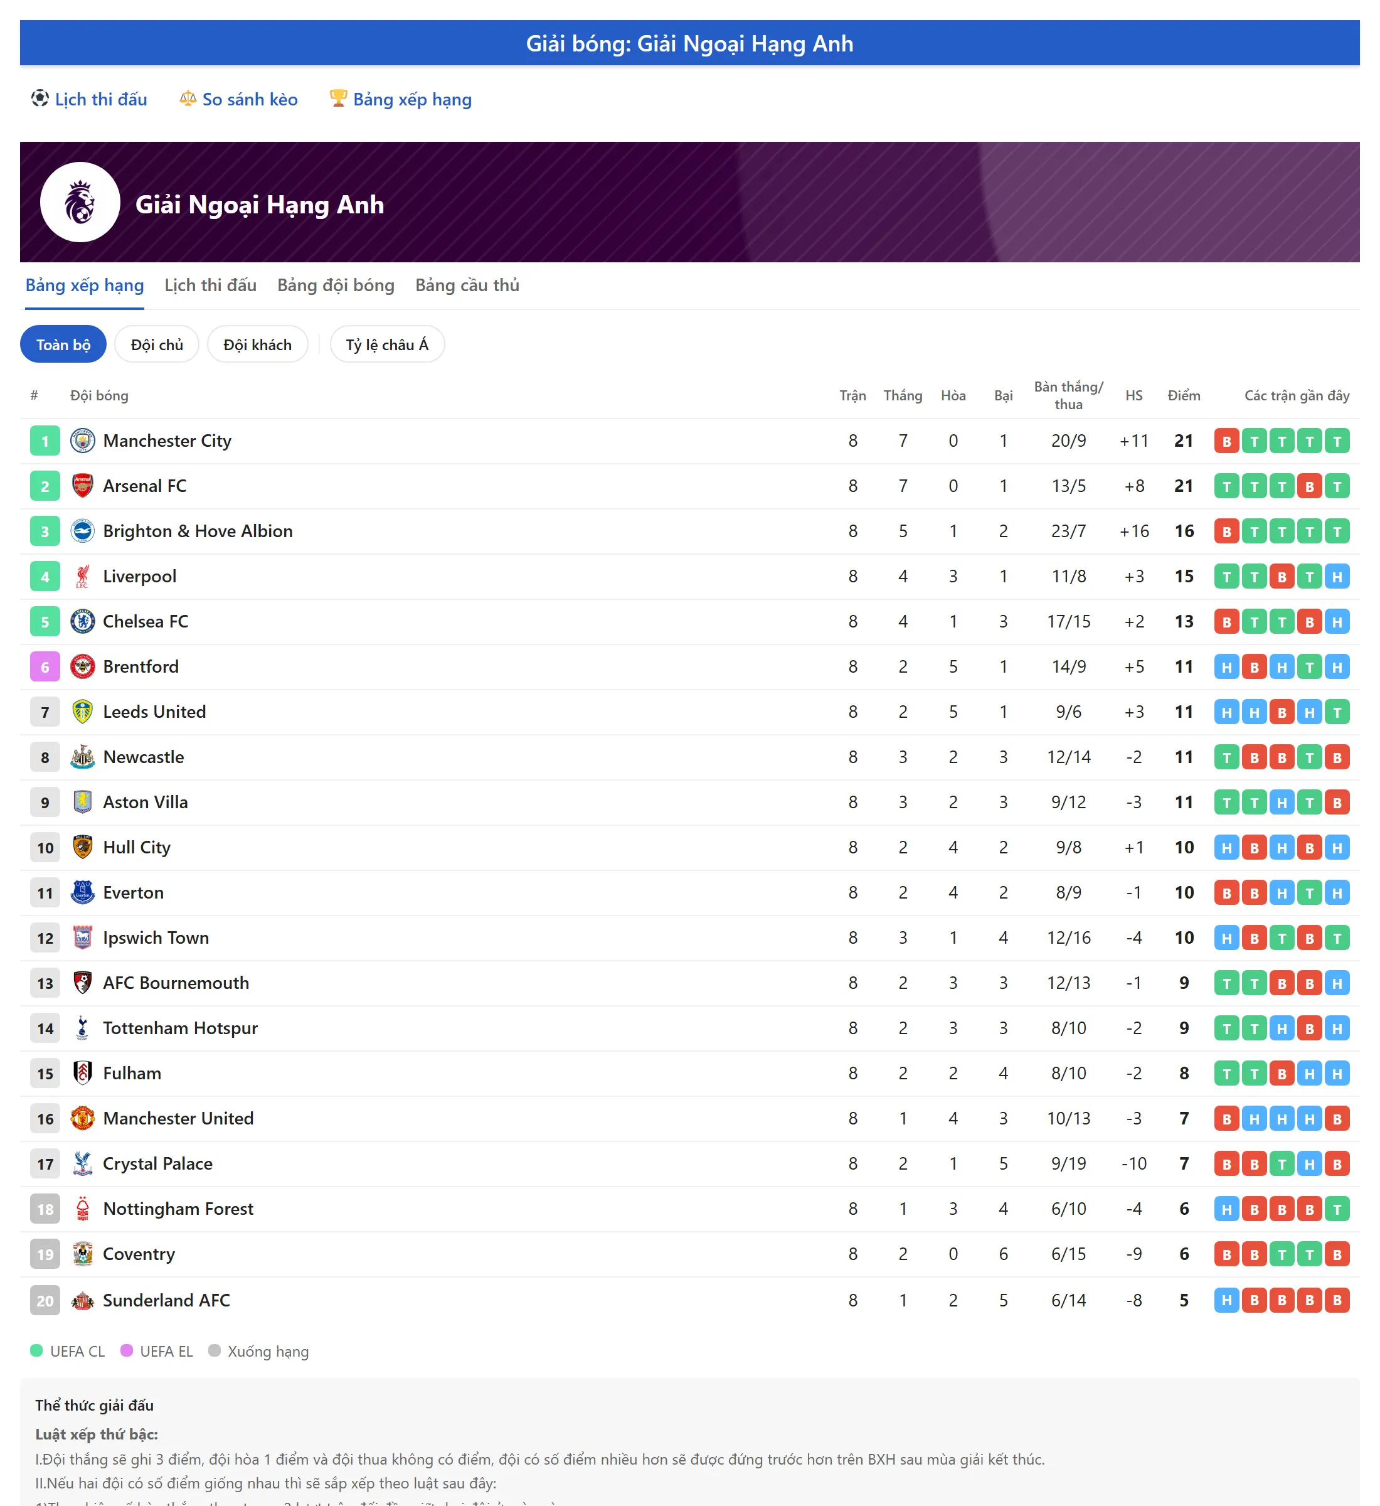Open the Brighton & Hove Albion team link

tap(198, 531)
